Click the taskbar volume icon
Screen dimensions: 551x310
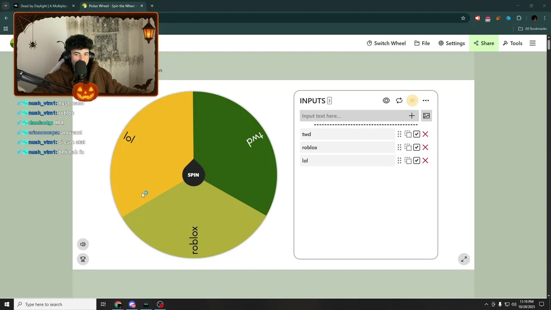coord(514,304)
